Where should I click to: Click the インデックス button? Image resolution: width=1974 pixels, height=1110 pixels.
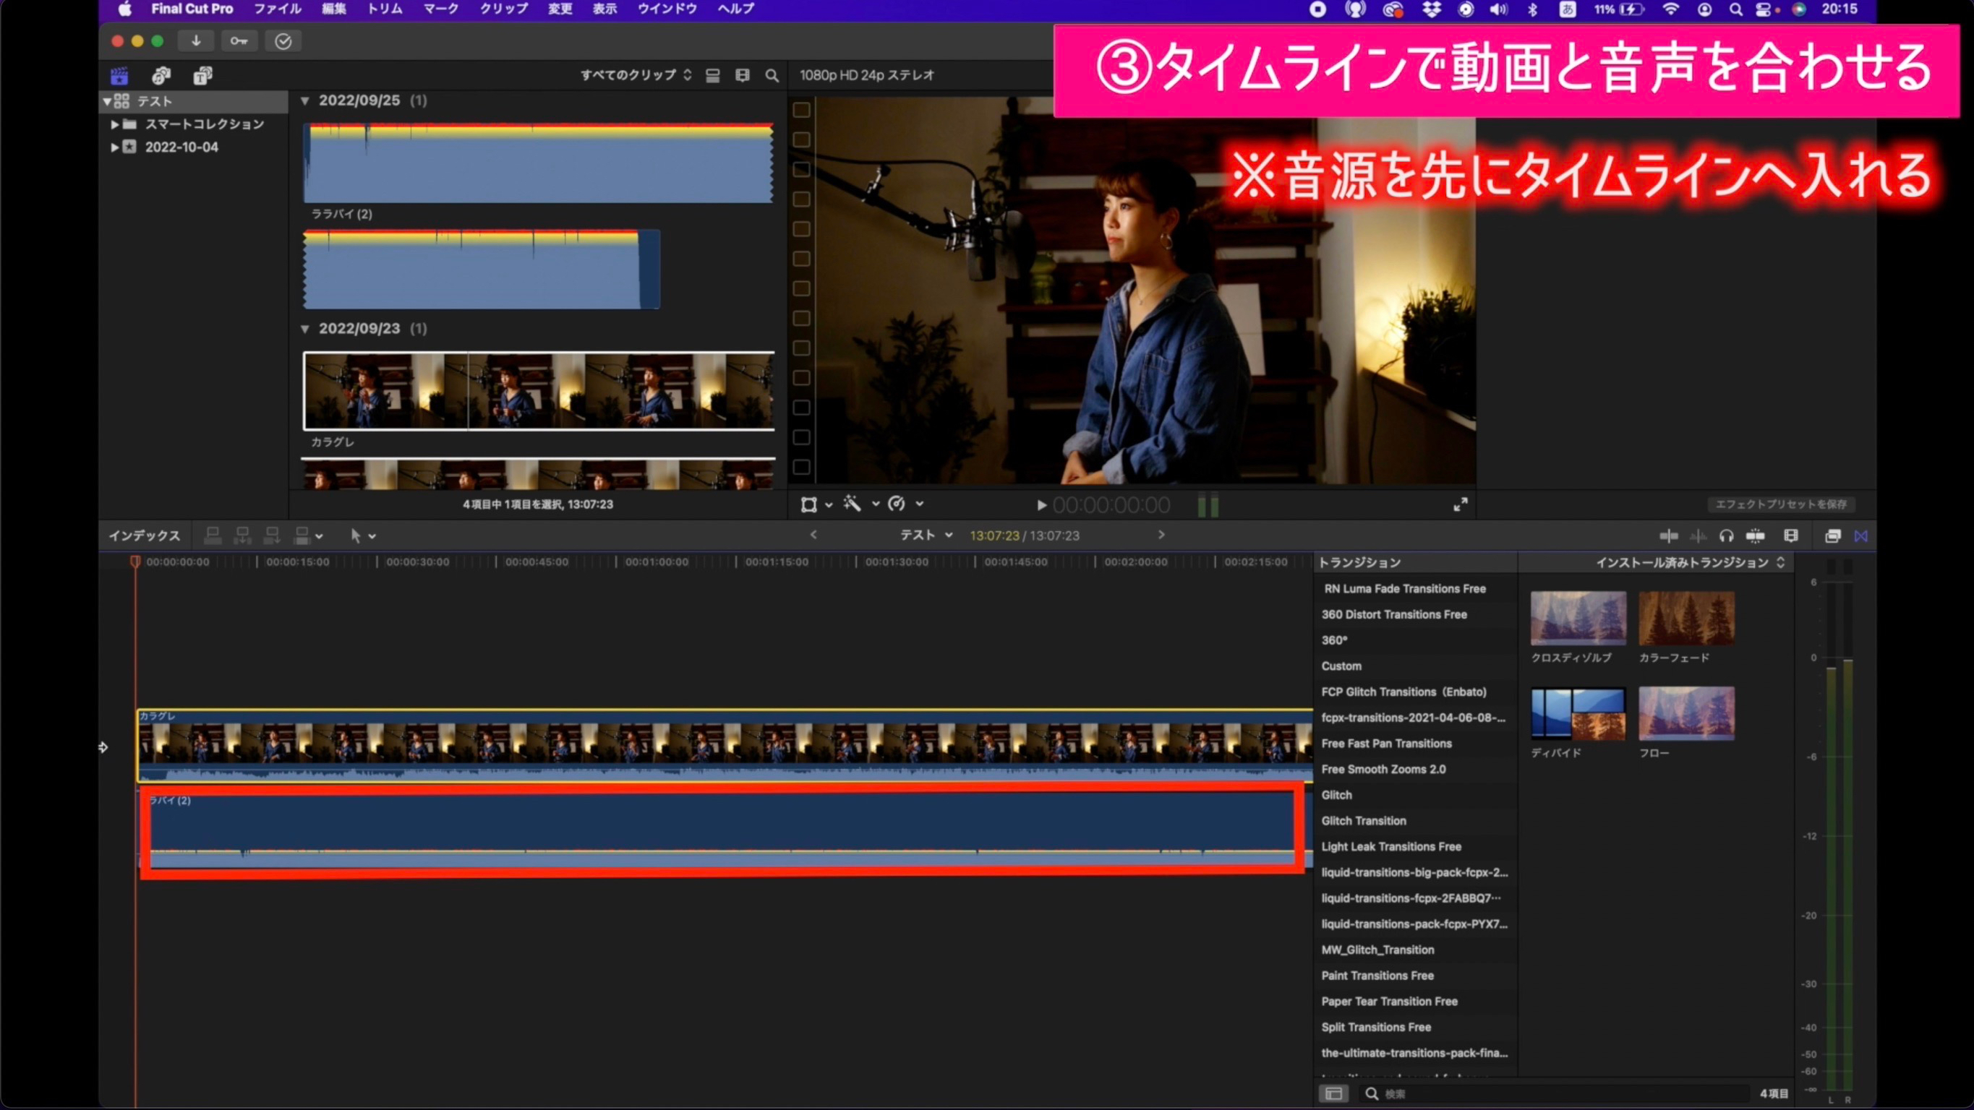[144, 535]
